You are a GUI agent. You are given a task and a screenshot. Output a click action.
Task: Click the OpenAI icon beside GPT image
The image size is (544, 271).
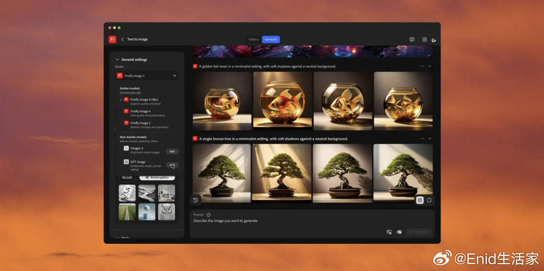[x=127, y=162]
